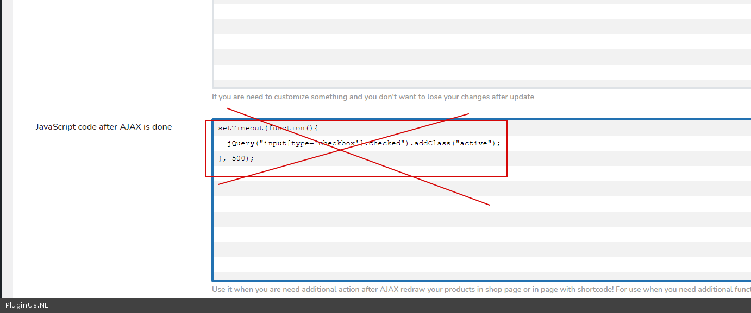Click the 'JavaScript code after AJAX is done' label
The height and width of the screenshot is (313, 751).
tap(104, 127)
